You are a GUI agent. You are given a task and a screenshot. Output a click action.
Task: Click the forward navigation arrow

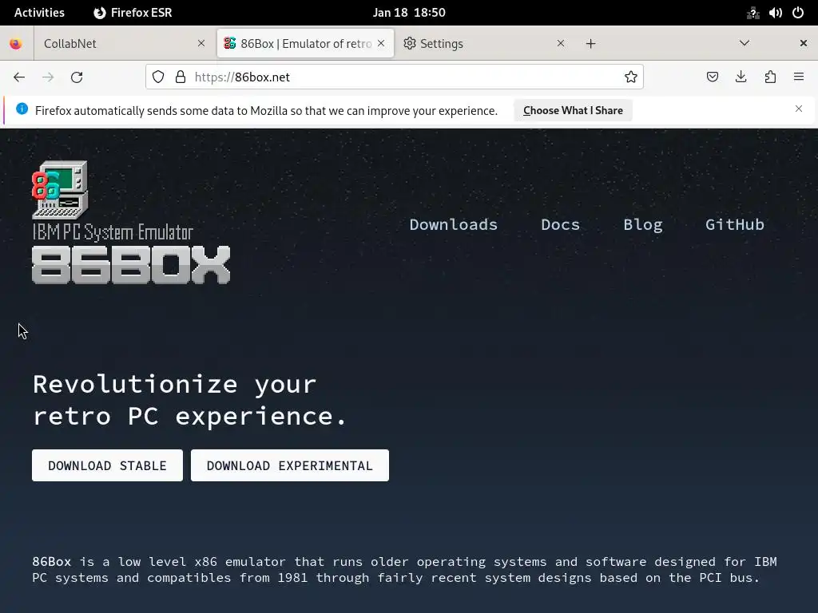(x=48, y=77)
